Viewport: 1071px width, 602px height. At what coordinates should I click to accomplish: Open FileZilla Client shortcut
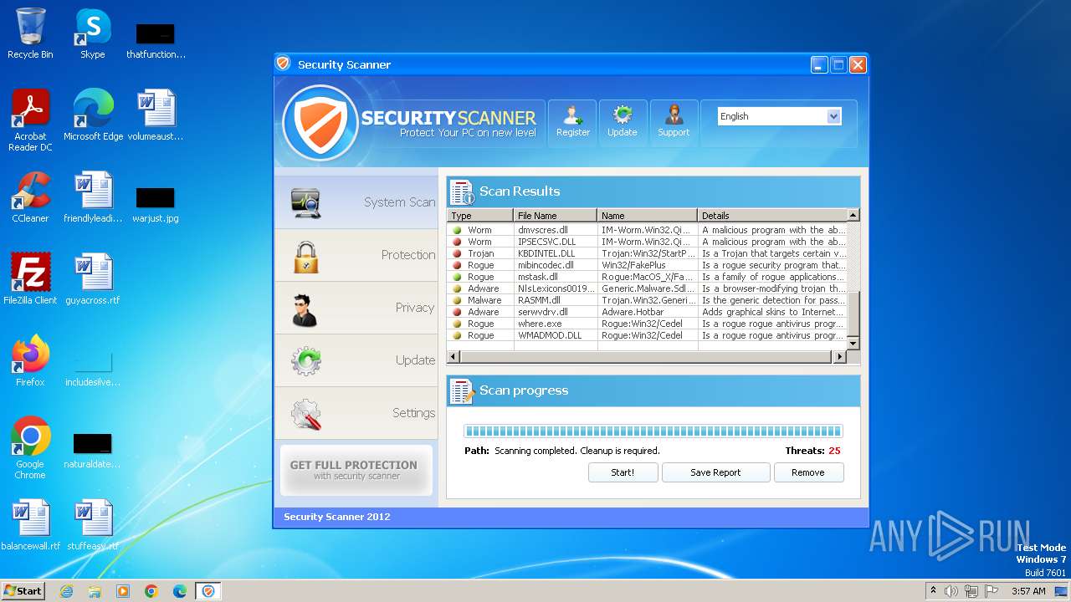click(30, 279)
